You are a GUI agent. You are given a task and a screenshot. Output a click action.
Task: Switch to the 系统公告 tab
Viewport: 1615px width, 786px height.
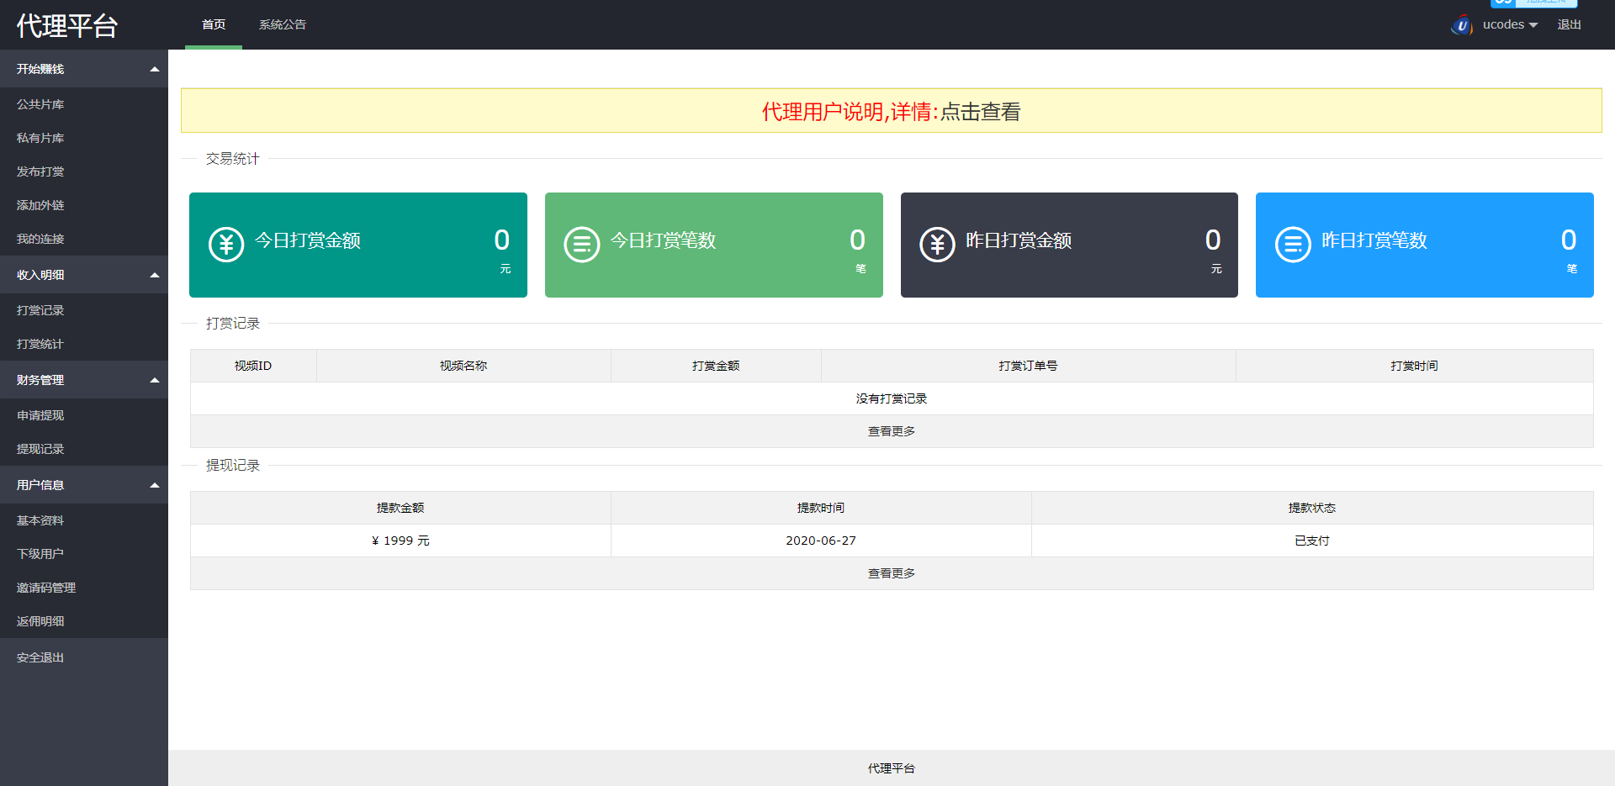283,25
